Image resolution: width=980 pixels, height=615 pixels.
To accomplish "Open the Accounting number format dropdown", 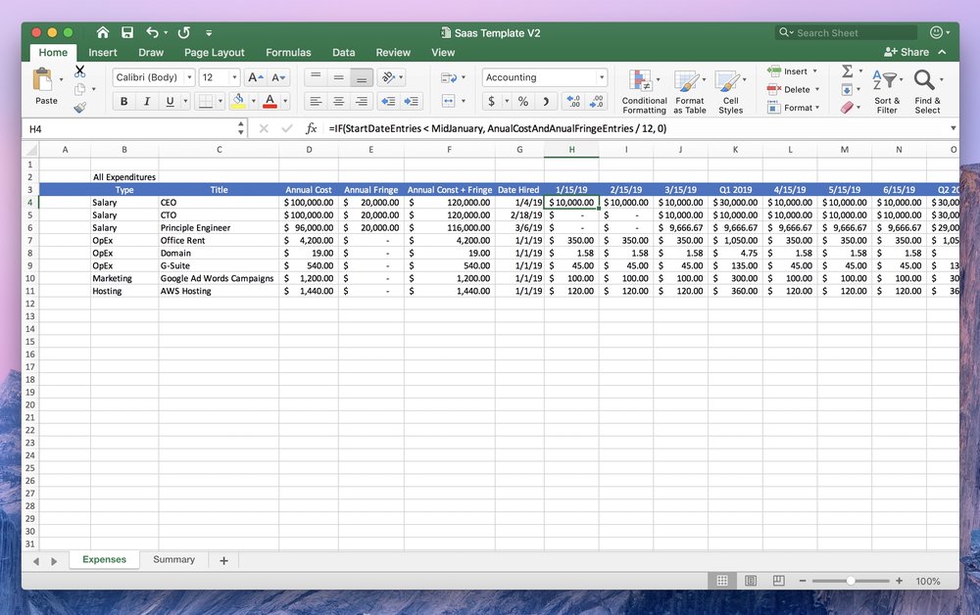I will coord(604,76).
